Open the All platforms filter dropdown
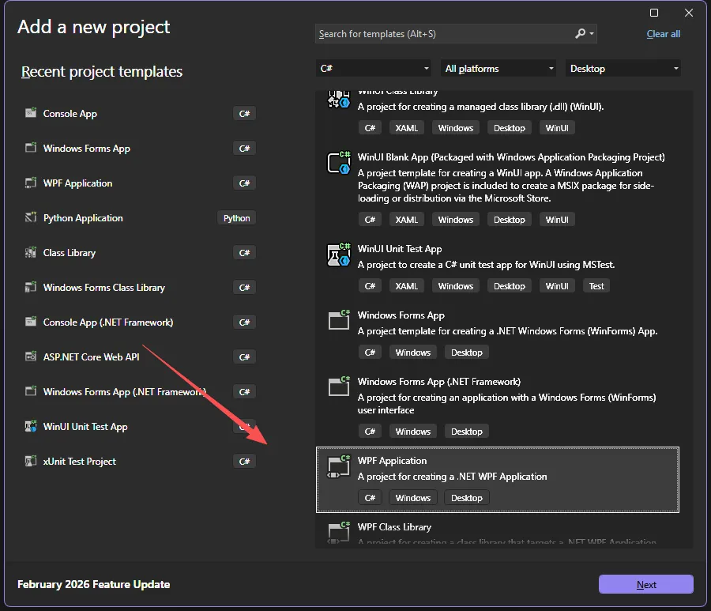Viewport: 711px width, 611px height. 499,69
